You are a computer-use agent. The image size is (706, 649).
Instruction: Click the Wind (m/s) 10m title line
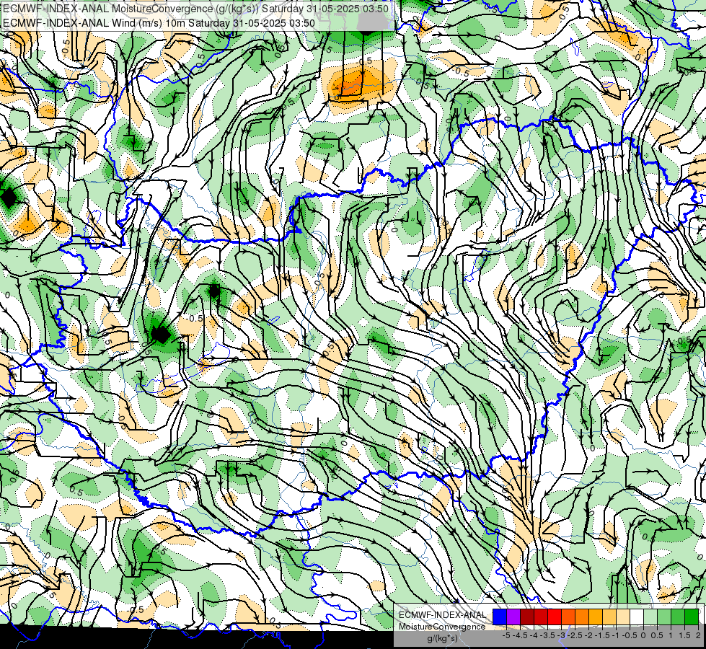159,23
